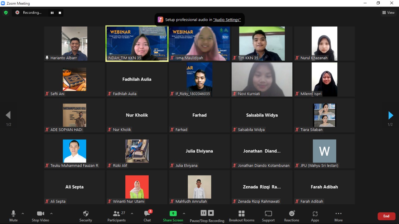The height and width of the screenshot is (224, 399).
Task: Click the red End meeting button
Action: (386, 216)
